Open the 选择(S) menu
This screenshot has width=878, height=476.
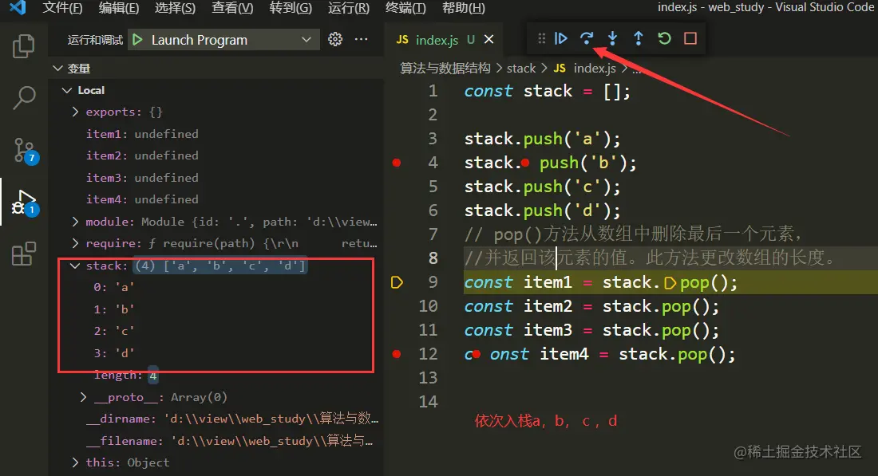[176, 8]
